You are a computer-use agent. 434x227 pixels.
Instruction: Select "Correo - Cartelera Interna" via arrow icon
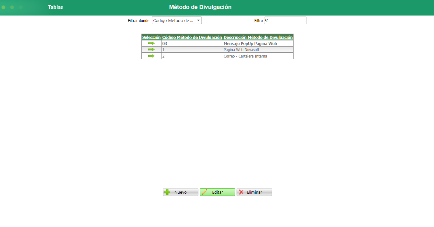coord(151,56)
